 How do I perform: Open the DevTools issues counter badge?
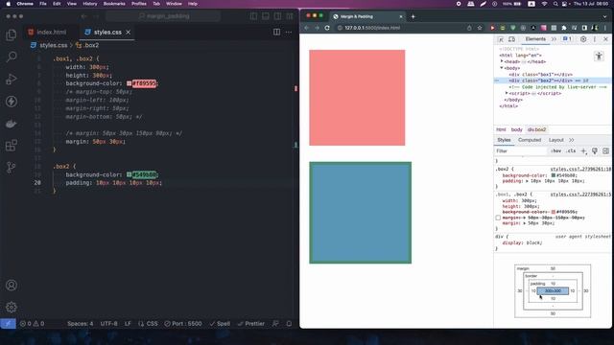tap(567, 39)
